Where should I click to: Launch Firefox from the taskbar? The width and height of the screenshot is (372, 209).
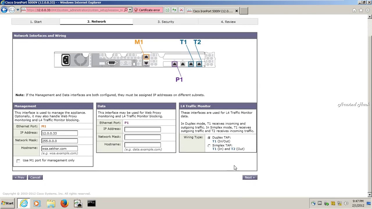pos(64,203)
